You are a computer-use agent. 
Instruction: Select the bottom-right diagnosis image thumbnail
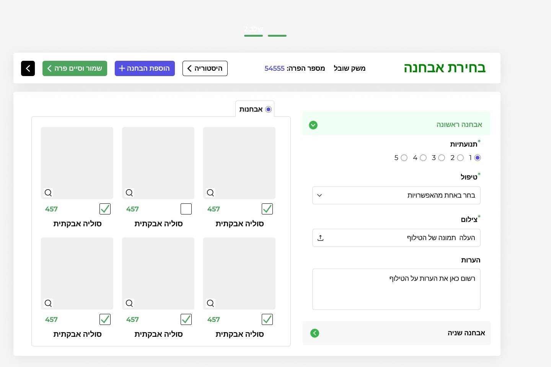(239, 273)
